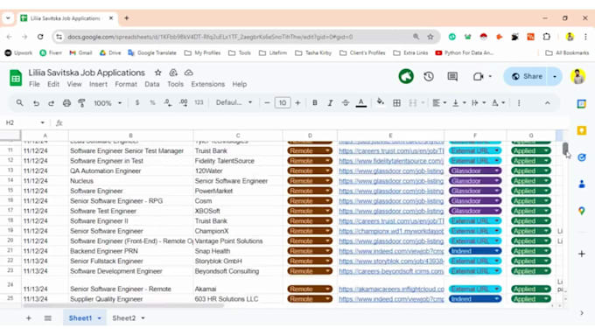Print the spreadsheet
The width and height of the screenshot is (595, 335).
coord(66,103)
